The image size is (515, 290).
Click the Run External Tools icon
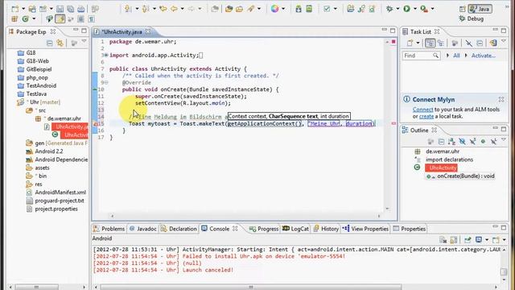click(424, 9)
